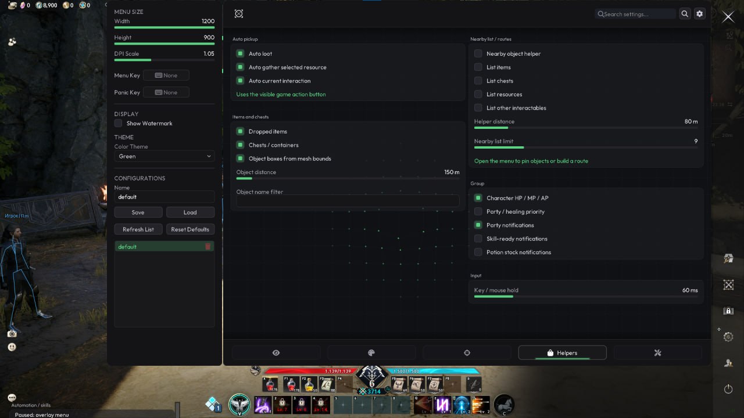The height and width of the screenshot is (418, 744).
Task: Click the power icon in game sidebar
Action: pyautogui.click(x=728, y=389)
